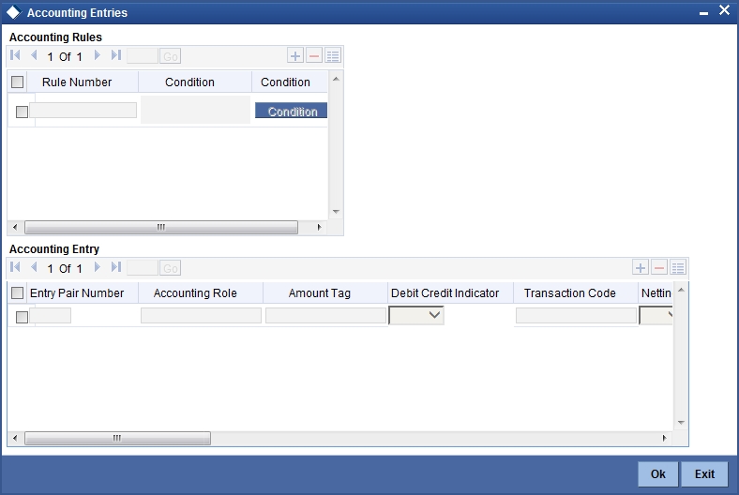The image size is (739, 495).
Task: Go to last page in Accounting Rules
Action: 116,55
